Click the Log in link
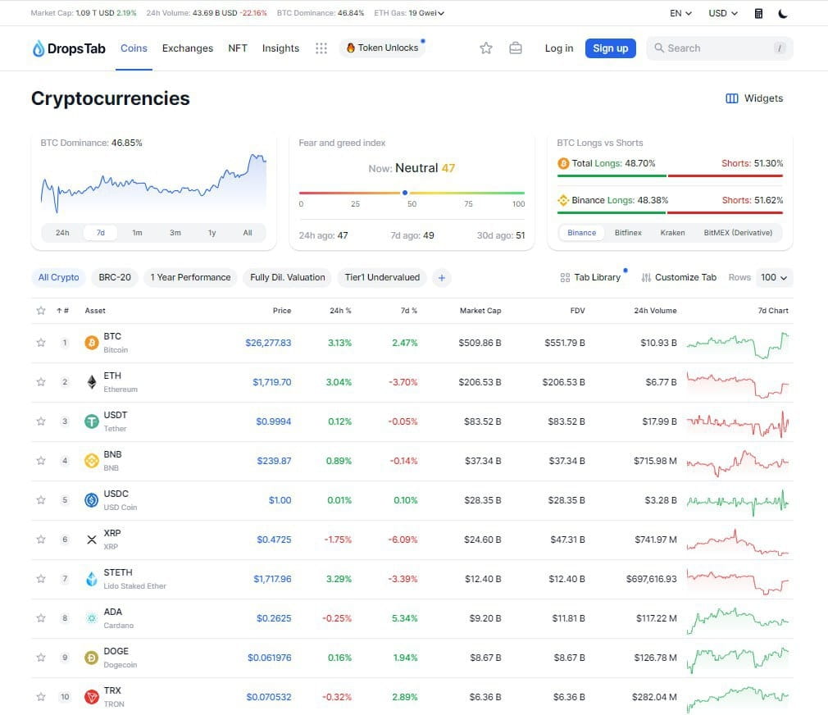The image size is (828, 715). [x=558, y=48]
